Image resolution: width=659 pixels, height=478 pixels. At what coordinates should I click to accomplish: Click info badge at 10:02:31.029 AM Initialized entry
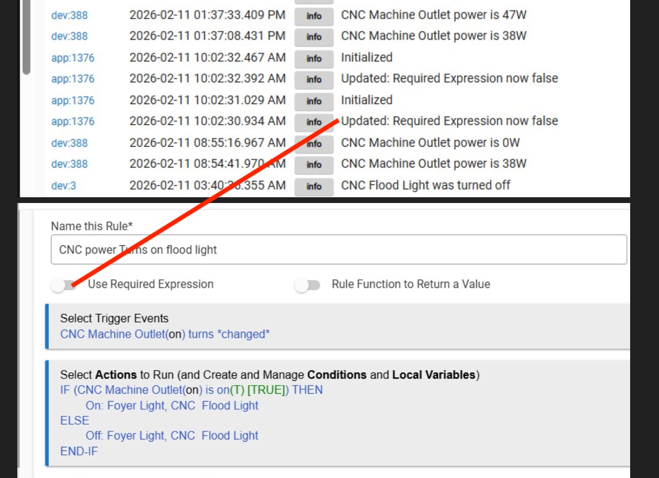click(x=314, y=101)
